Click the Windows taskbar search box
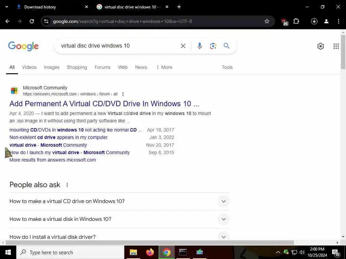The image size is (346, 259). [70, 252]
